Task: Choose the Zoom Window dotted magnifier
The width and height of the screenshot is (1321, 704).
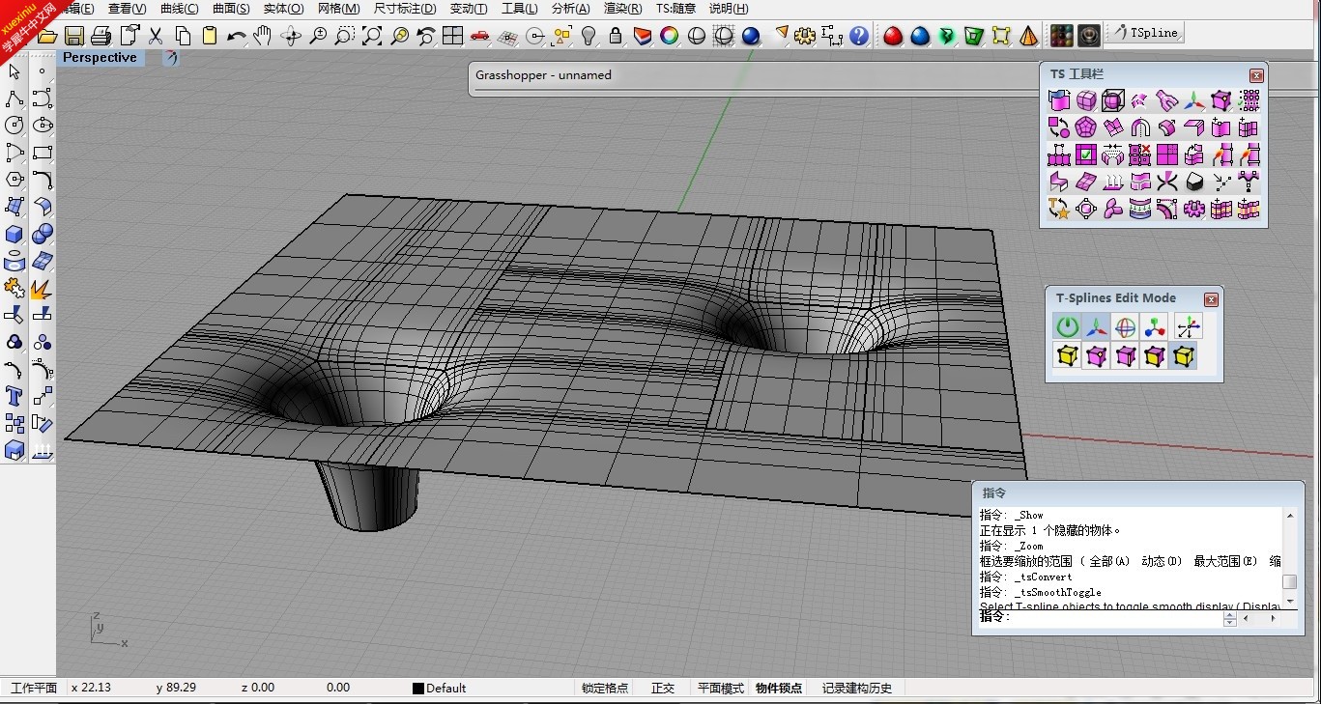Action: click(344, 37)
